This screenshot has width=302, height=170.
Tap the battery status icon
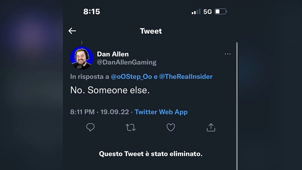point(221,12)
